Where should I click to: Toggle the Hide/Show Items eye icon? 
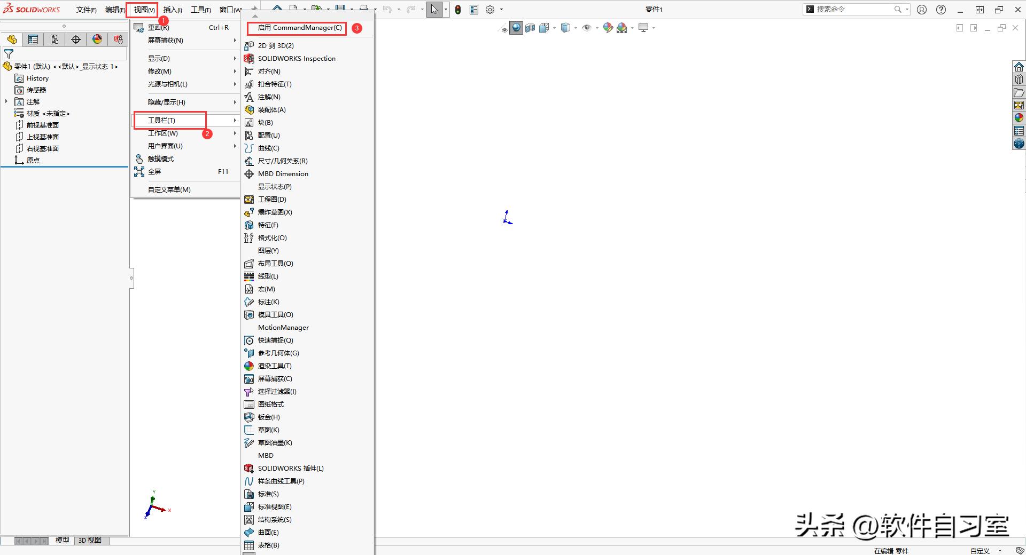(586, 28)
